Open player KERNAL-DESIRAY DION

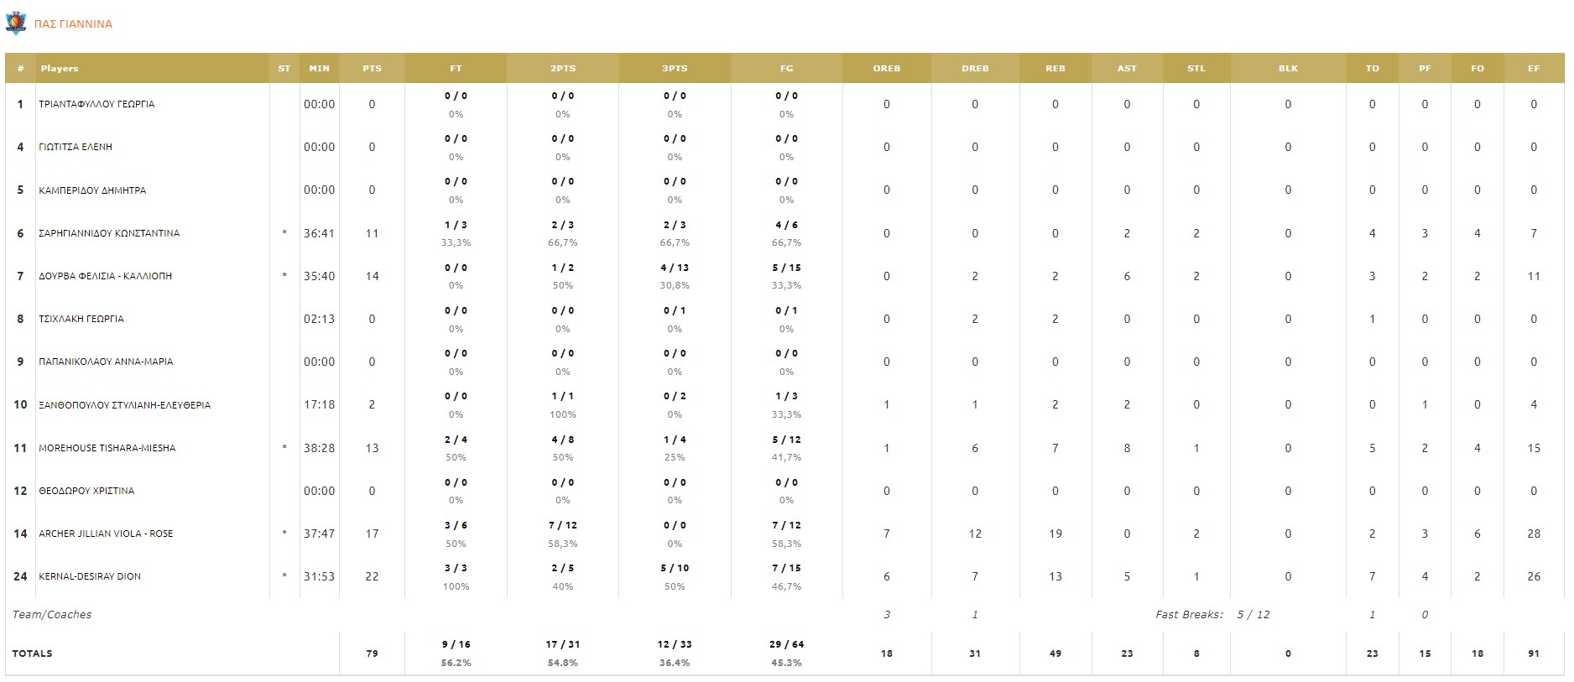pos(90,576)
